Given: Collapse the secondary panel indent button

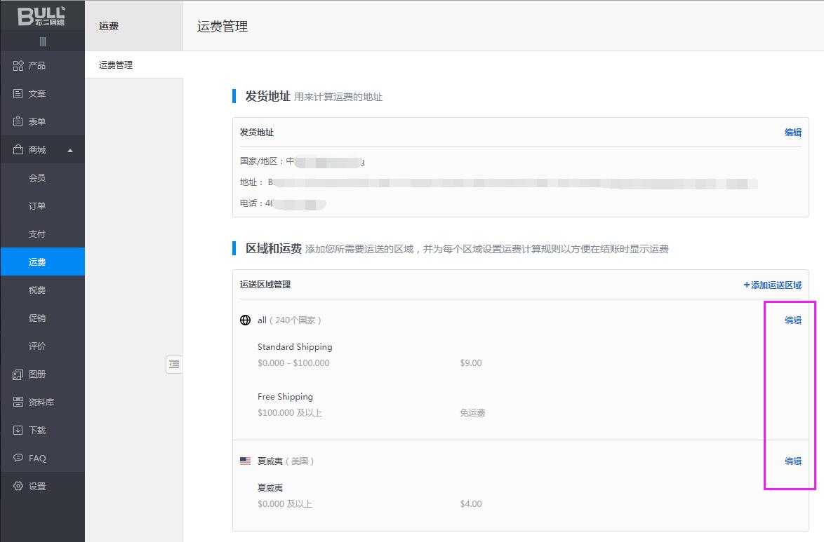Looking at the screenshot, I should (x=174, y=364).
